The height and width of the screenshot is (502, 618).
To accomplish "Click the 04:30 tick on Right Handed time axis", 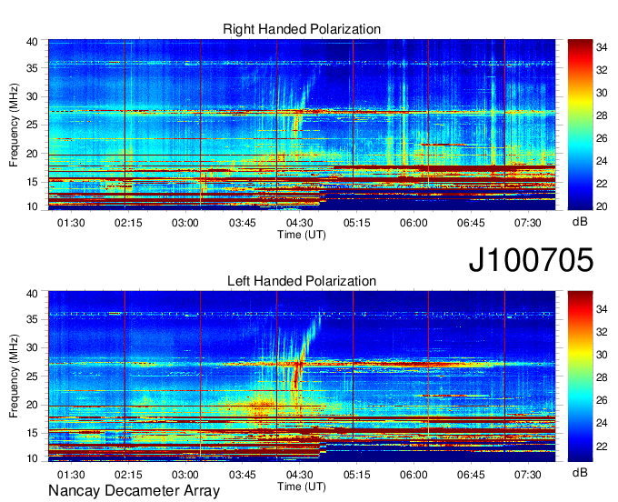I will 300,223.
